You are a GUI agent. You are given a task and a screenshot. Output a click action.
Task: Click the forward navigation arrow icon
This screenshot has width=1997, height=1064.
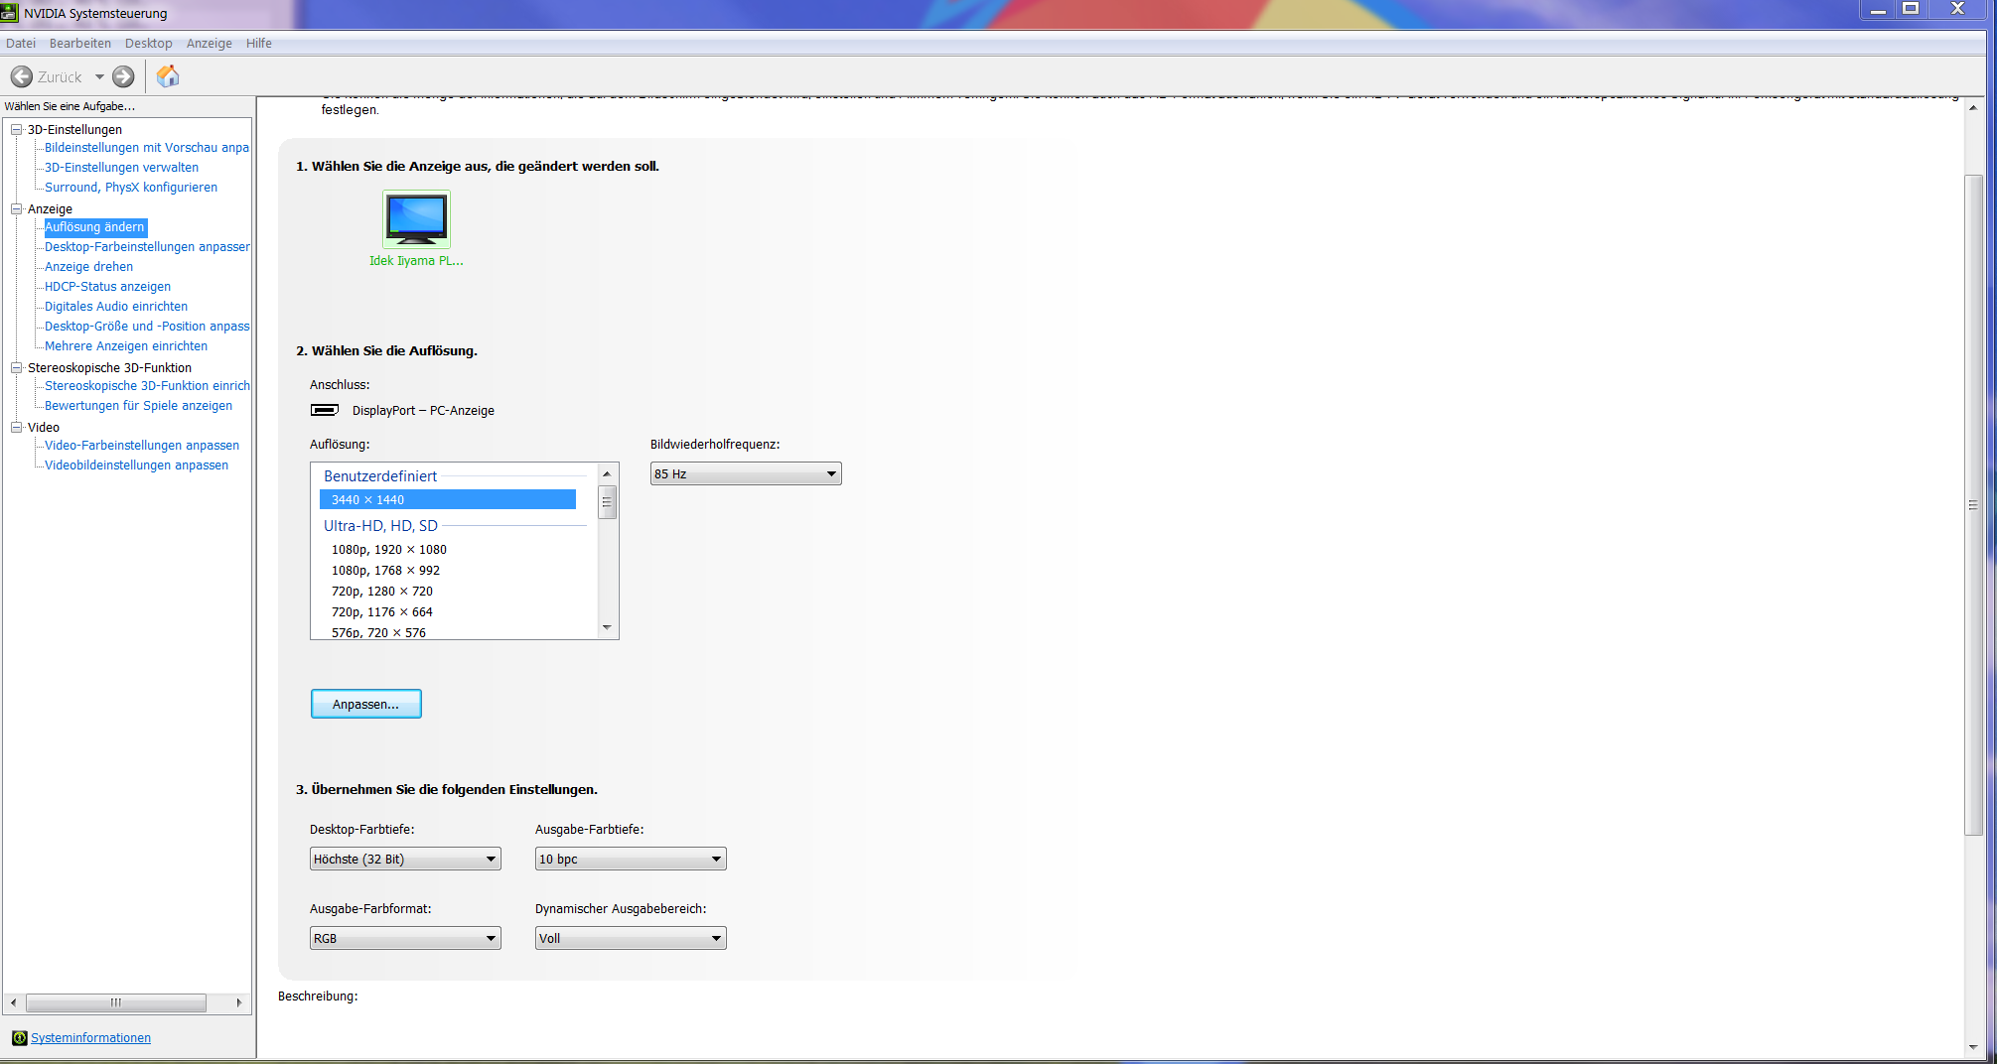(x=123, y=76)
